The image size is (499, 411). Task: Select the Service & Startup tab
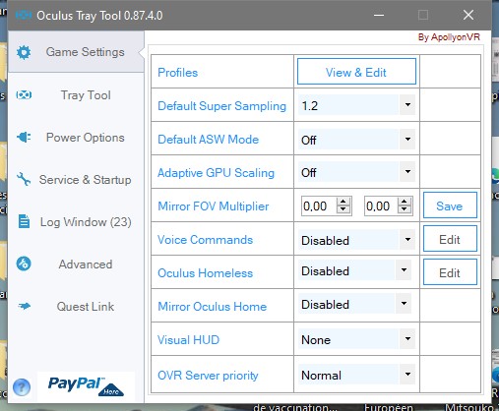(76, 180)
